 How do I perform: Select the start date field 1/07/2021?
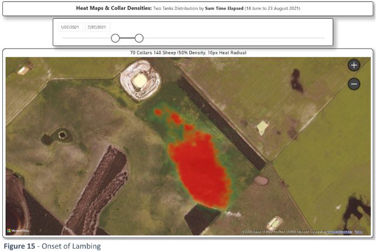click(70, 27)
